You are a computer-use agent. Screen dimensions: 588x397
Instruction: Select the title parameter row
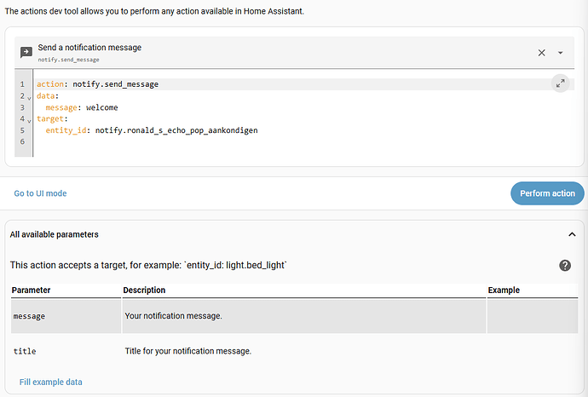(x=256, y=351)
